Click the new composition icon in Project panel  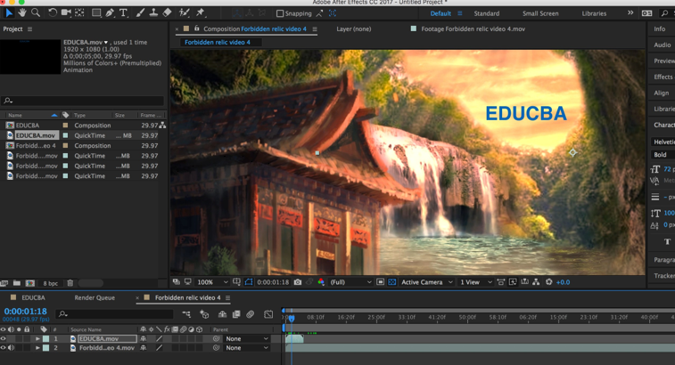30,283
